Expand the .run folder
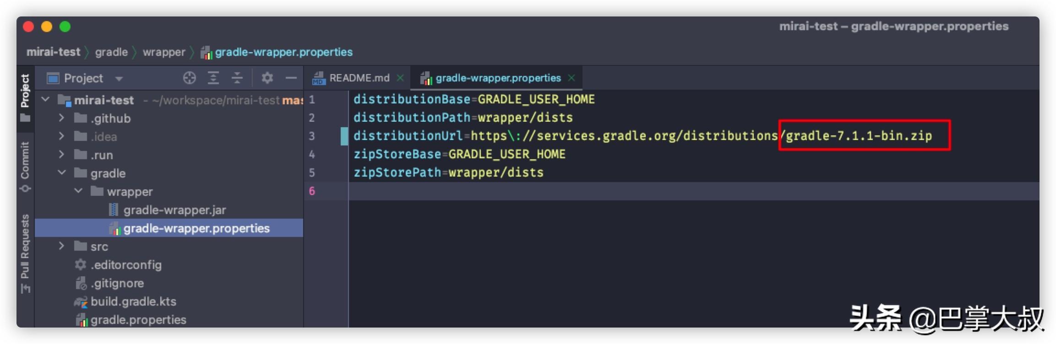1056x344 pixels. (61, 155)
